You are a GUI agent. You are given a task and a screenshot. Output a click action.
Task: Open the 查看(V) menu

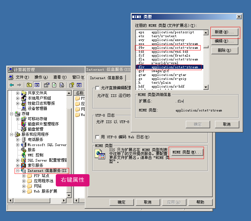(60, 77)
